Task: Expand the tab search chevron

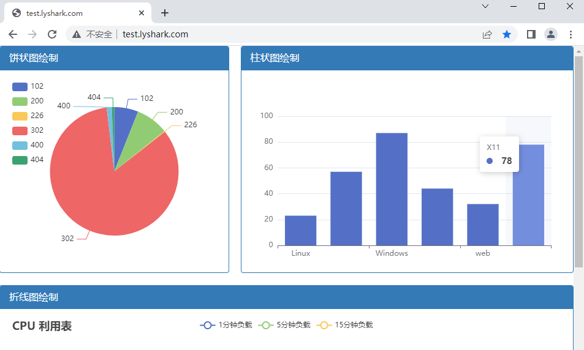Action: coord(485,6)
